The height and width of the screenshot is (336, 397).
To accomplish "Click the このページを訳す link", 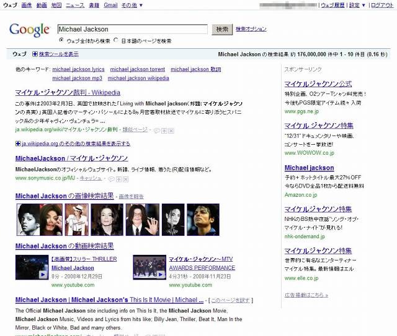I will [230, 300].
